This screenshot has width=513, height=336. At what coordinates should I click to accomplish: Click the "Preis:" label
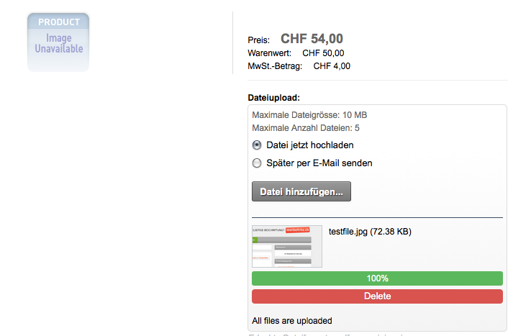point(258,40)
